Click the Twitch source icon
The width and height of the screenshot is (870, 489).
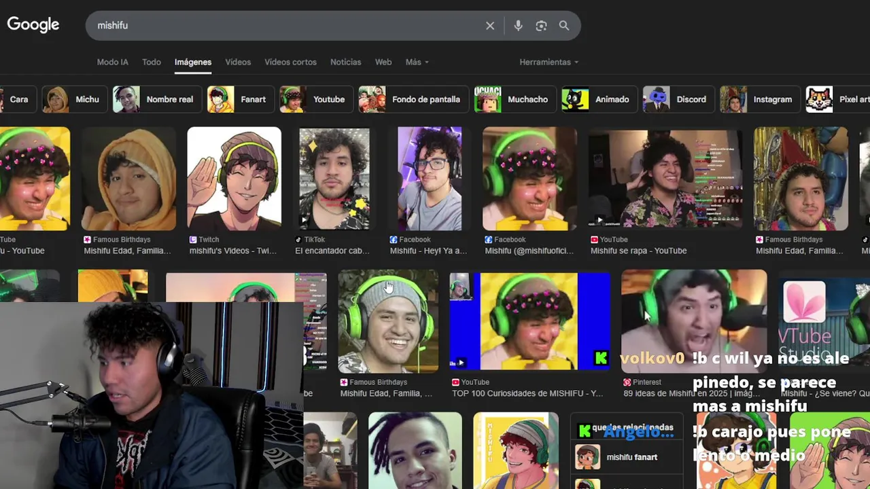coord(193,240)
